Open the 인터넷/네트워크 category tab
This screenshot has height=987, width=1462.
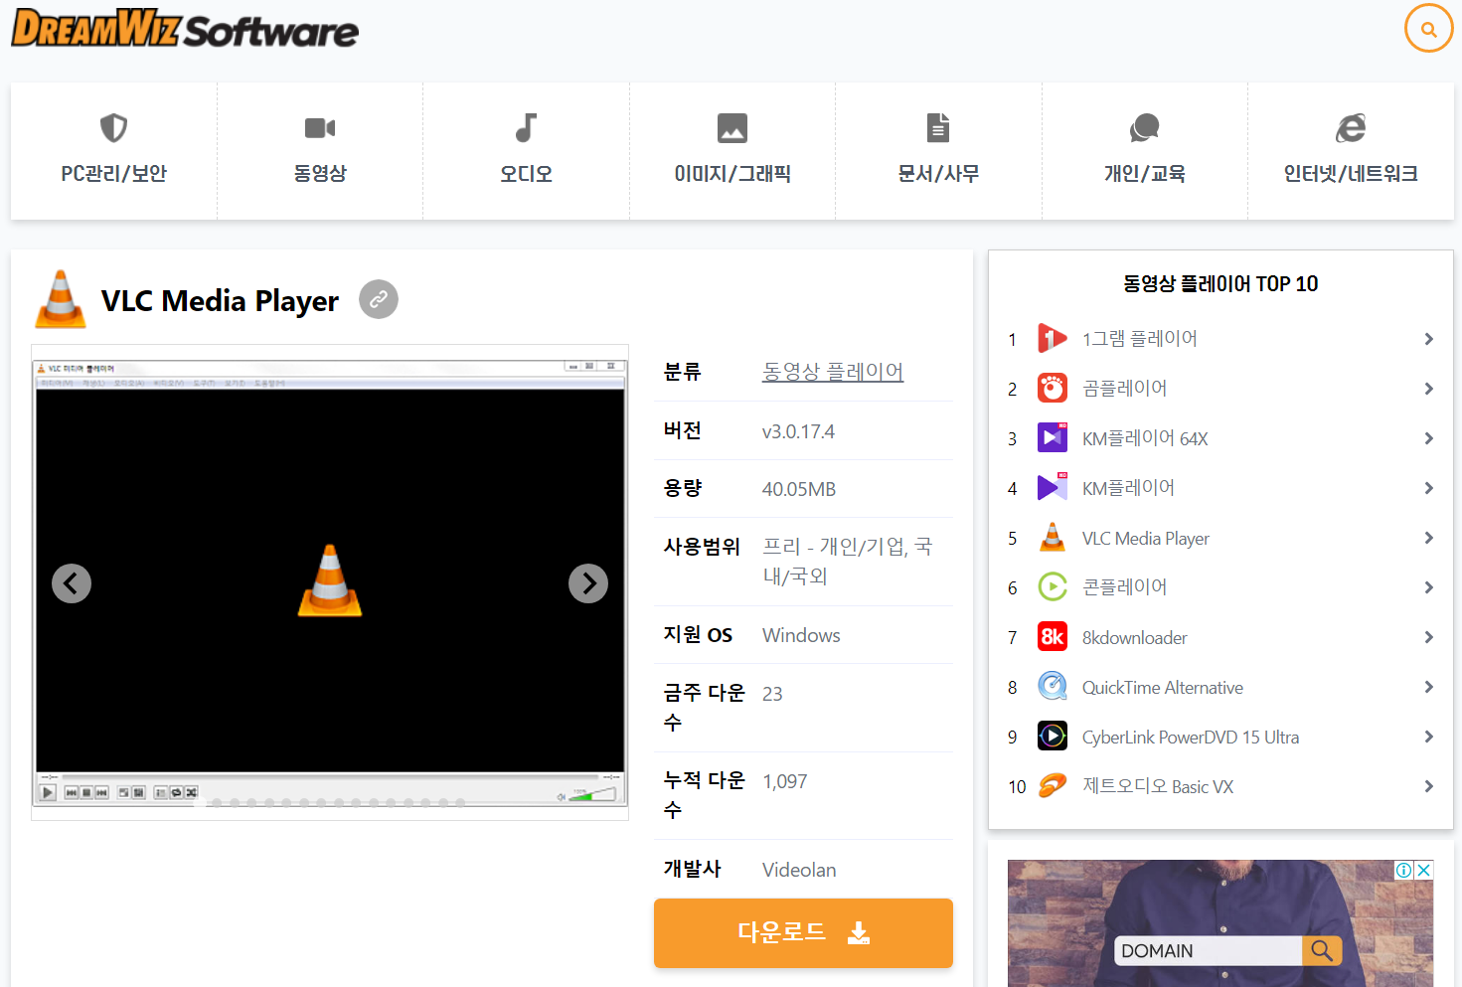click(x=1351, y=151)
